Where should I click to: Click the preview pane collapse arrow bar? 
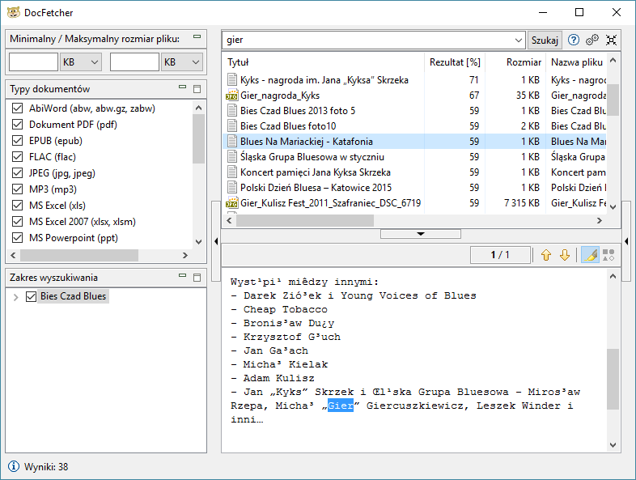click(421, 234)
